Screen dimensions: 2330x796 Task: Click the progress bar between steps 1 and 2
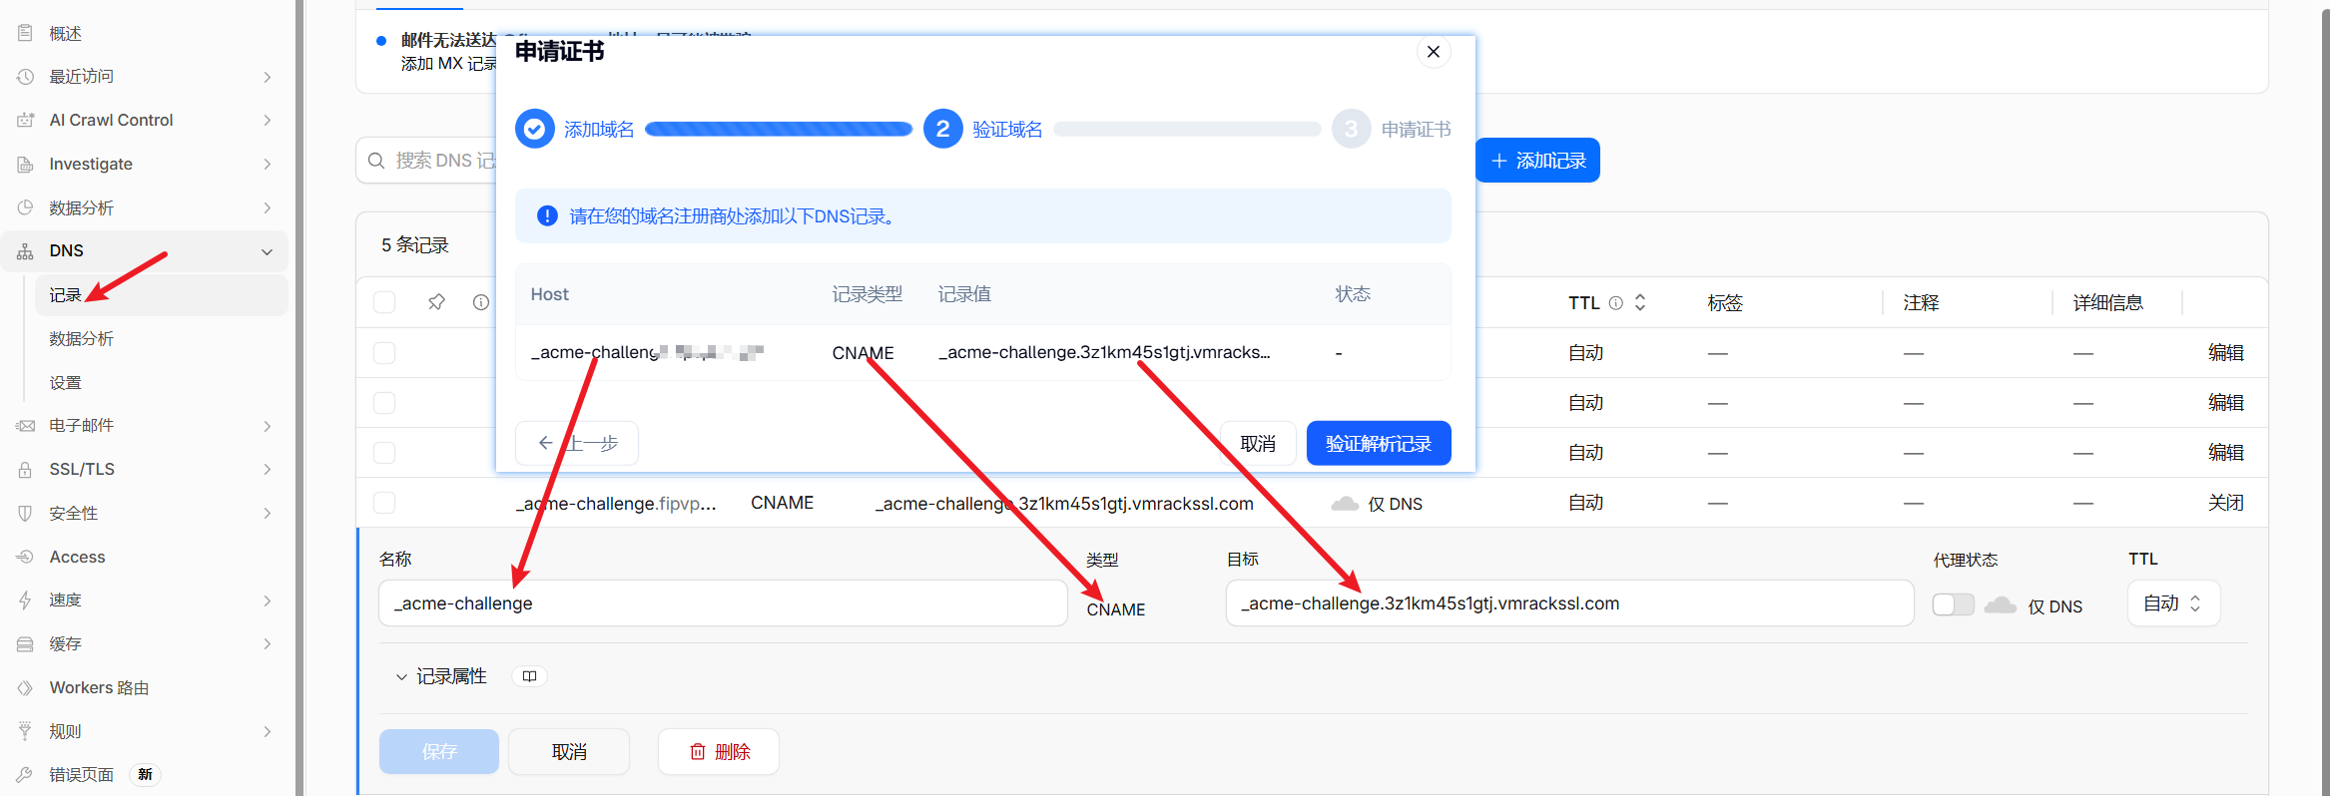779,129
